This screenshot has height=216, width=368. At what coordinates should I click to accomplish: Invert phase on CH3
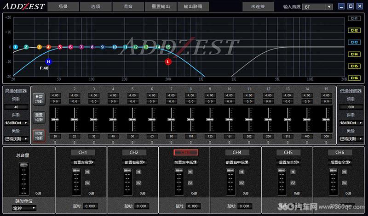[x=190, y=183]
